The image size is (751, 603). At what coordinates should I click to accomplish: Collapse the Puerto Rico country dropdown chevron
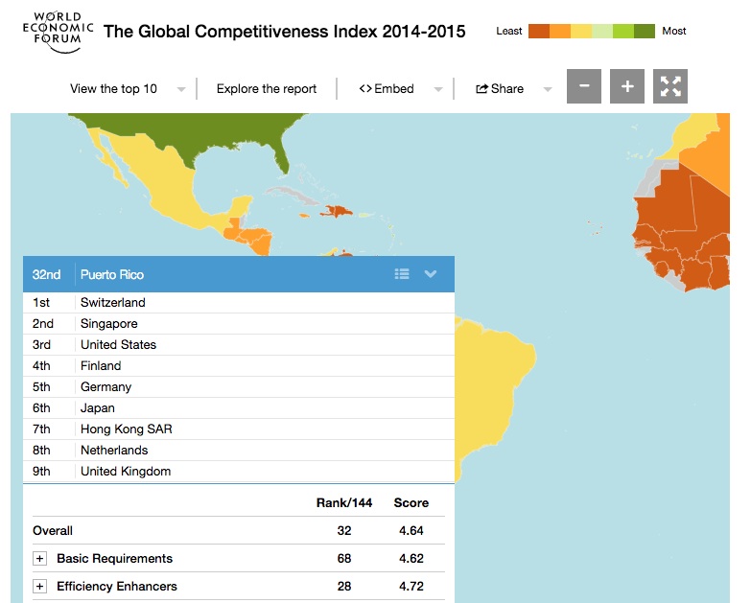[x=430, y=274]
